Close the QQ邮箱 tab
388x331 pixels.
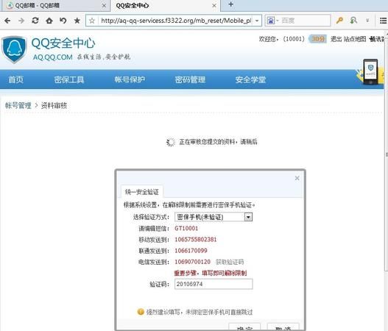[104, 5]
